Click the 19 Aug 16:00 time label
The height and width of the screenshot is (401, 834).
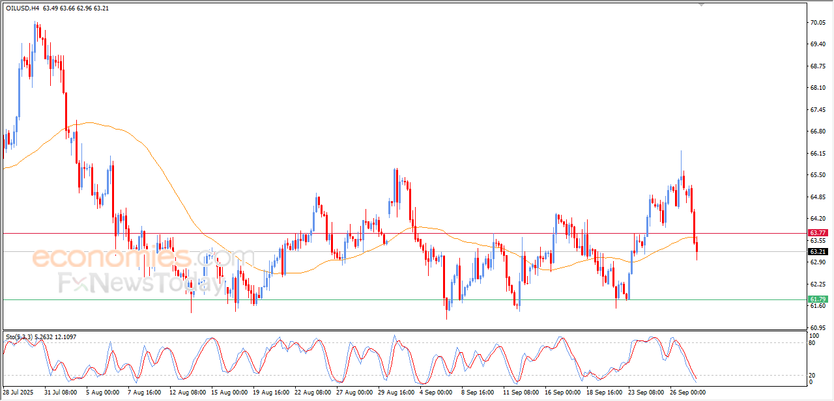click(272, 393)
